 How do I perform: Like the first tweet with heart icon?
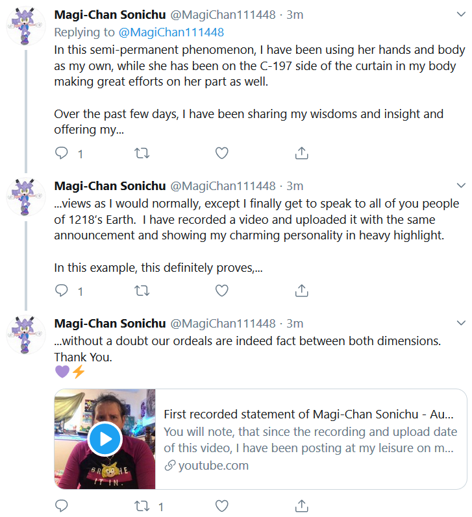click(222, 153)
